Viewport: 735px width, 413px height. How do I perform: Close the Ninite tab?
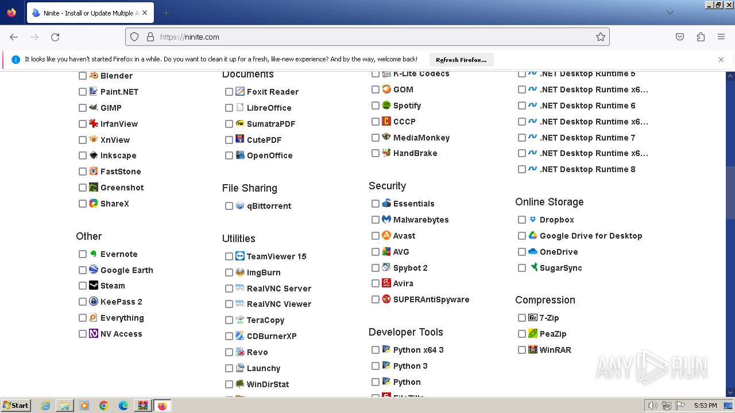click(x=144, y=13)
